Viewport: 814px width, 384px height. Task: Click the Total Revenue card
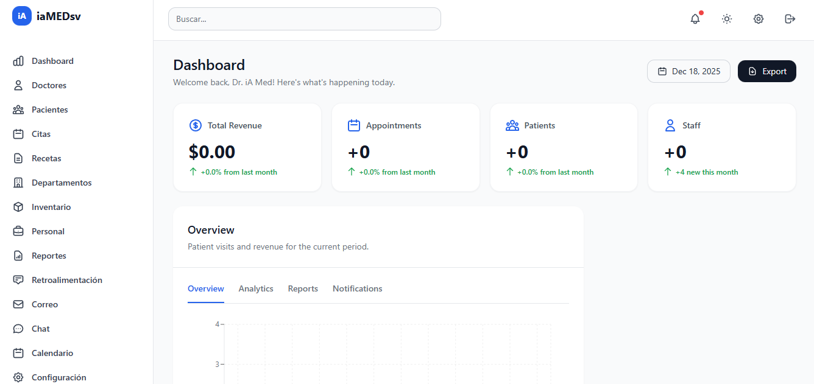247,147
